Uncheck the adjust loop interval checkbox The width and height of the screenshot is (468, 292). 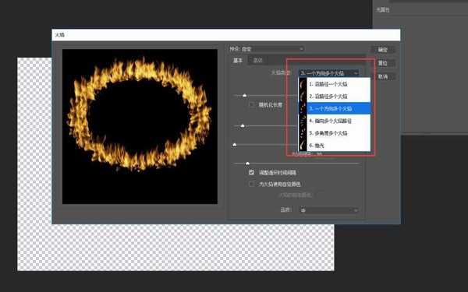click(252, 173)
